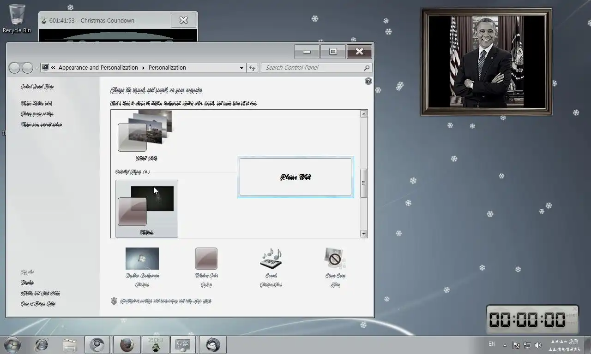
Task: Open recent pages dropdown arrow
Action: tap(36, 68)
